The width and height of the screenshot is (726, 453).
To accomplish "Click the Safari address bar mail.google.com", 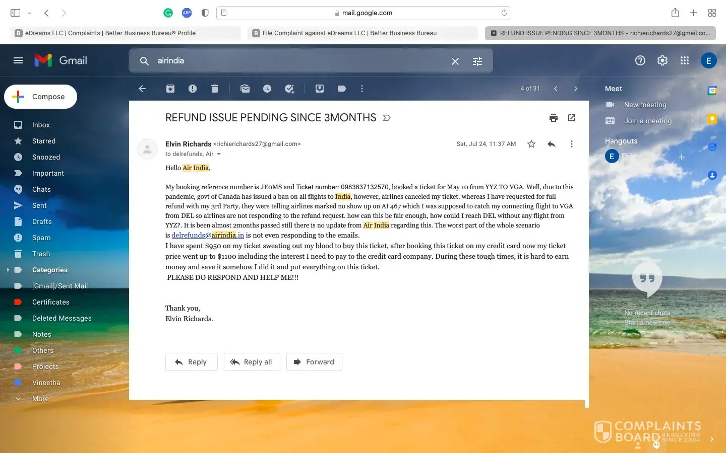I will [x=363, y=13].
